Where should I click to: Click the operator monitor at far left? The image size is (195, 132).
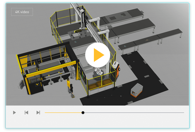[x=20, y=85]
